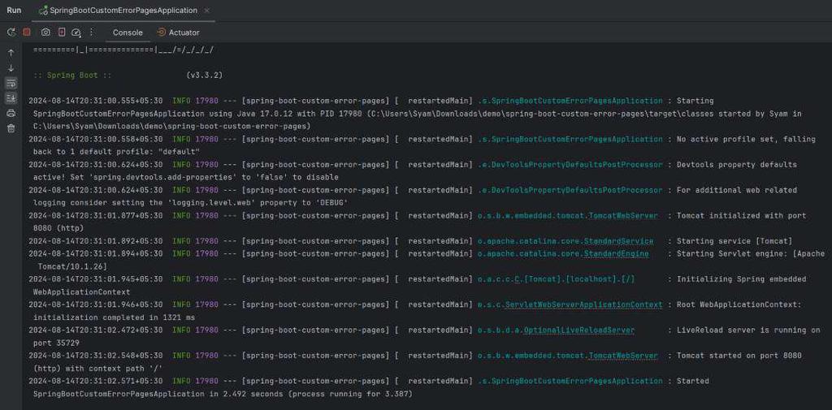Jump down the stack trace with the down arrow
Screen dimensions: 832x410
(x=11, y=68)
